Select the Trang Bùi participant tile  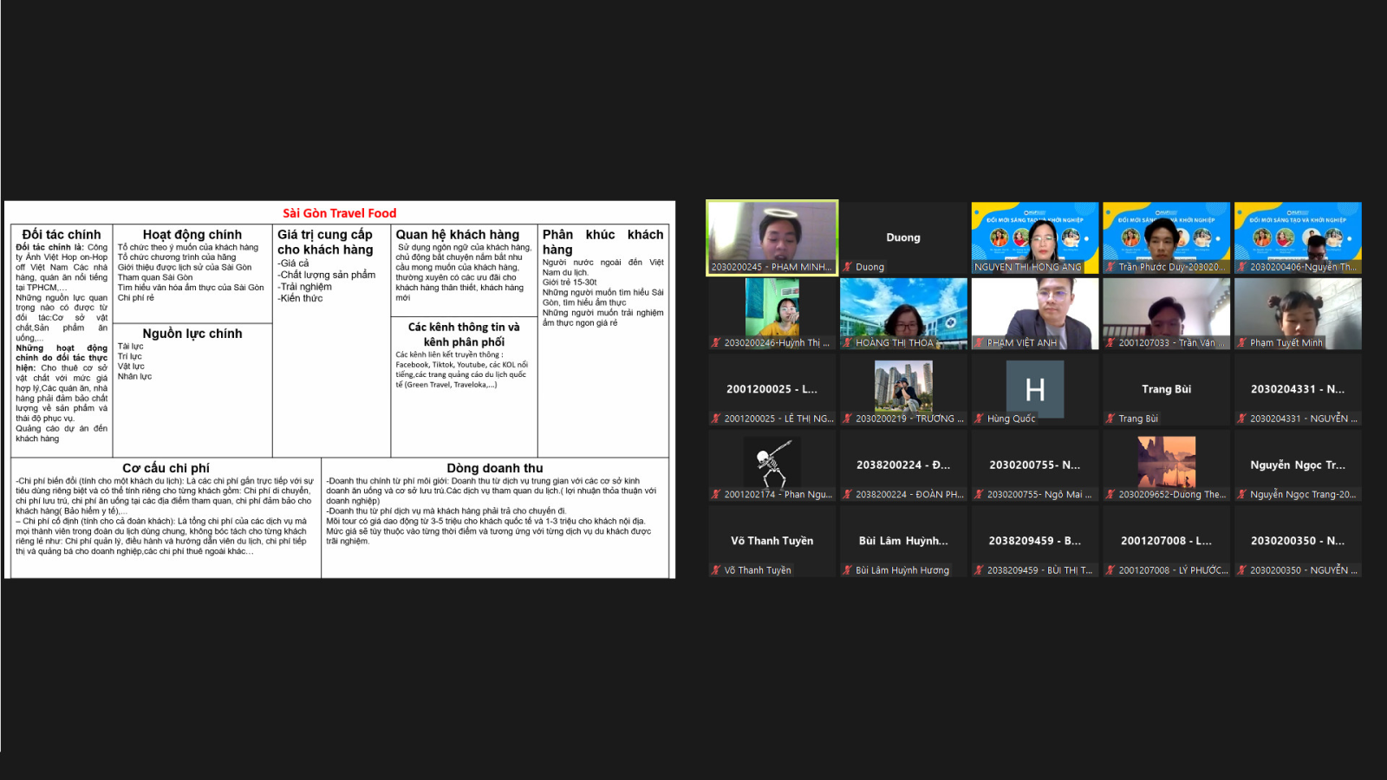(1167, 389)
